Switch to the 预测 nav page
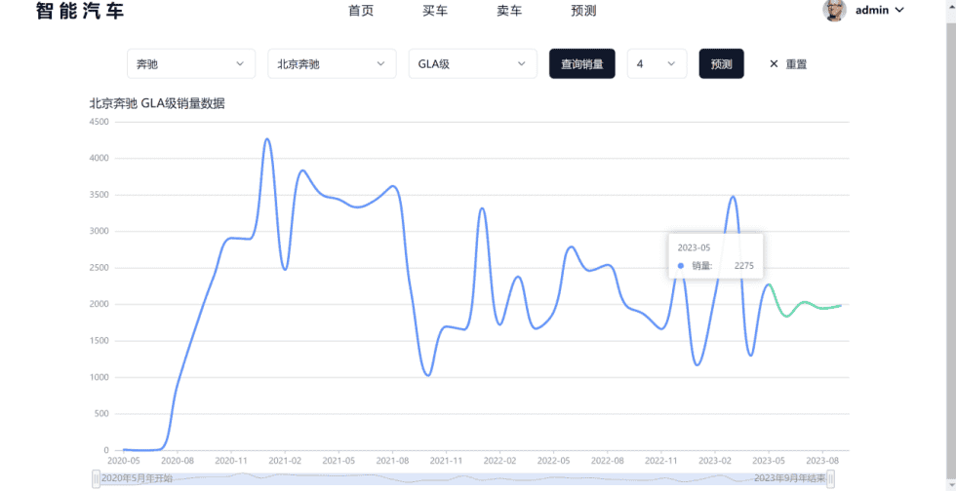The image size is (956, 491). tap(583, 11)
